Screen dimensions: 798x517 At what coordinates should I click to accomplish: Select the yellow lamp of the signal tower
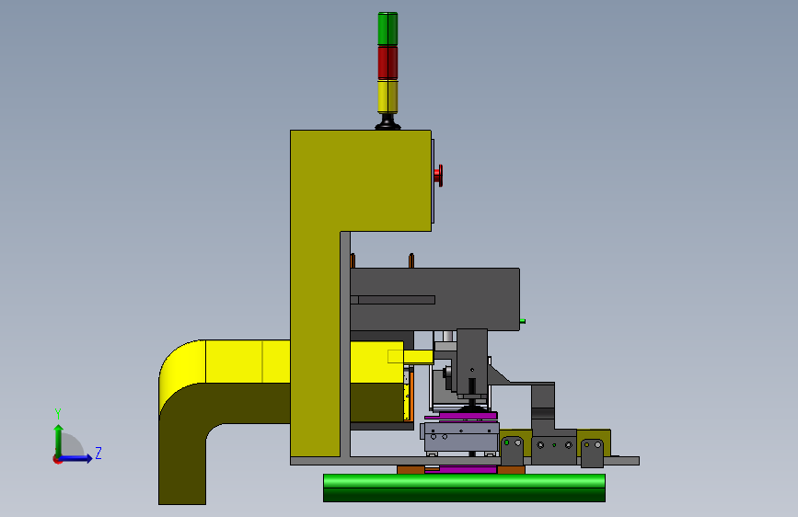point(387,97)
